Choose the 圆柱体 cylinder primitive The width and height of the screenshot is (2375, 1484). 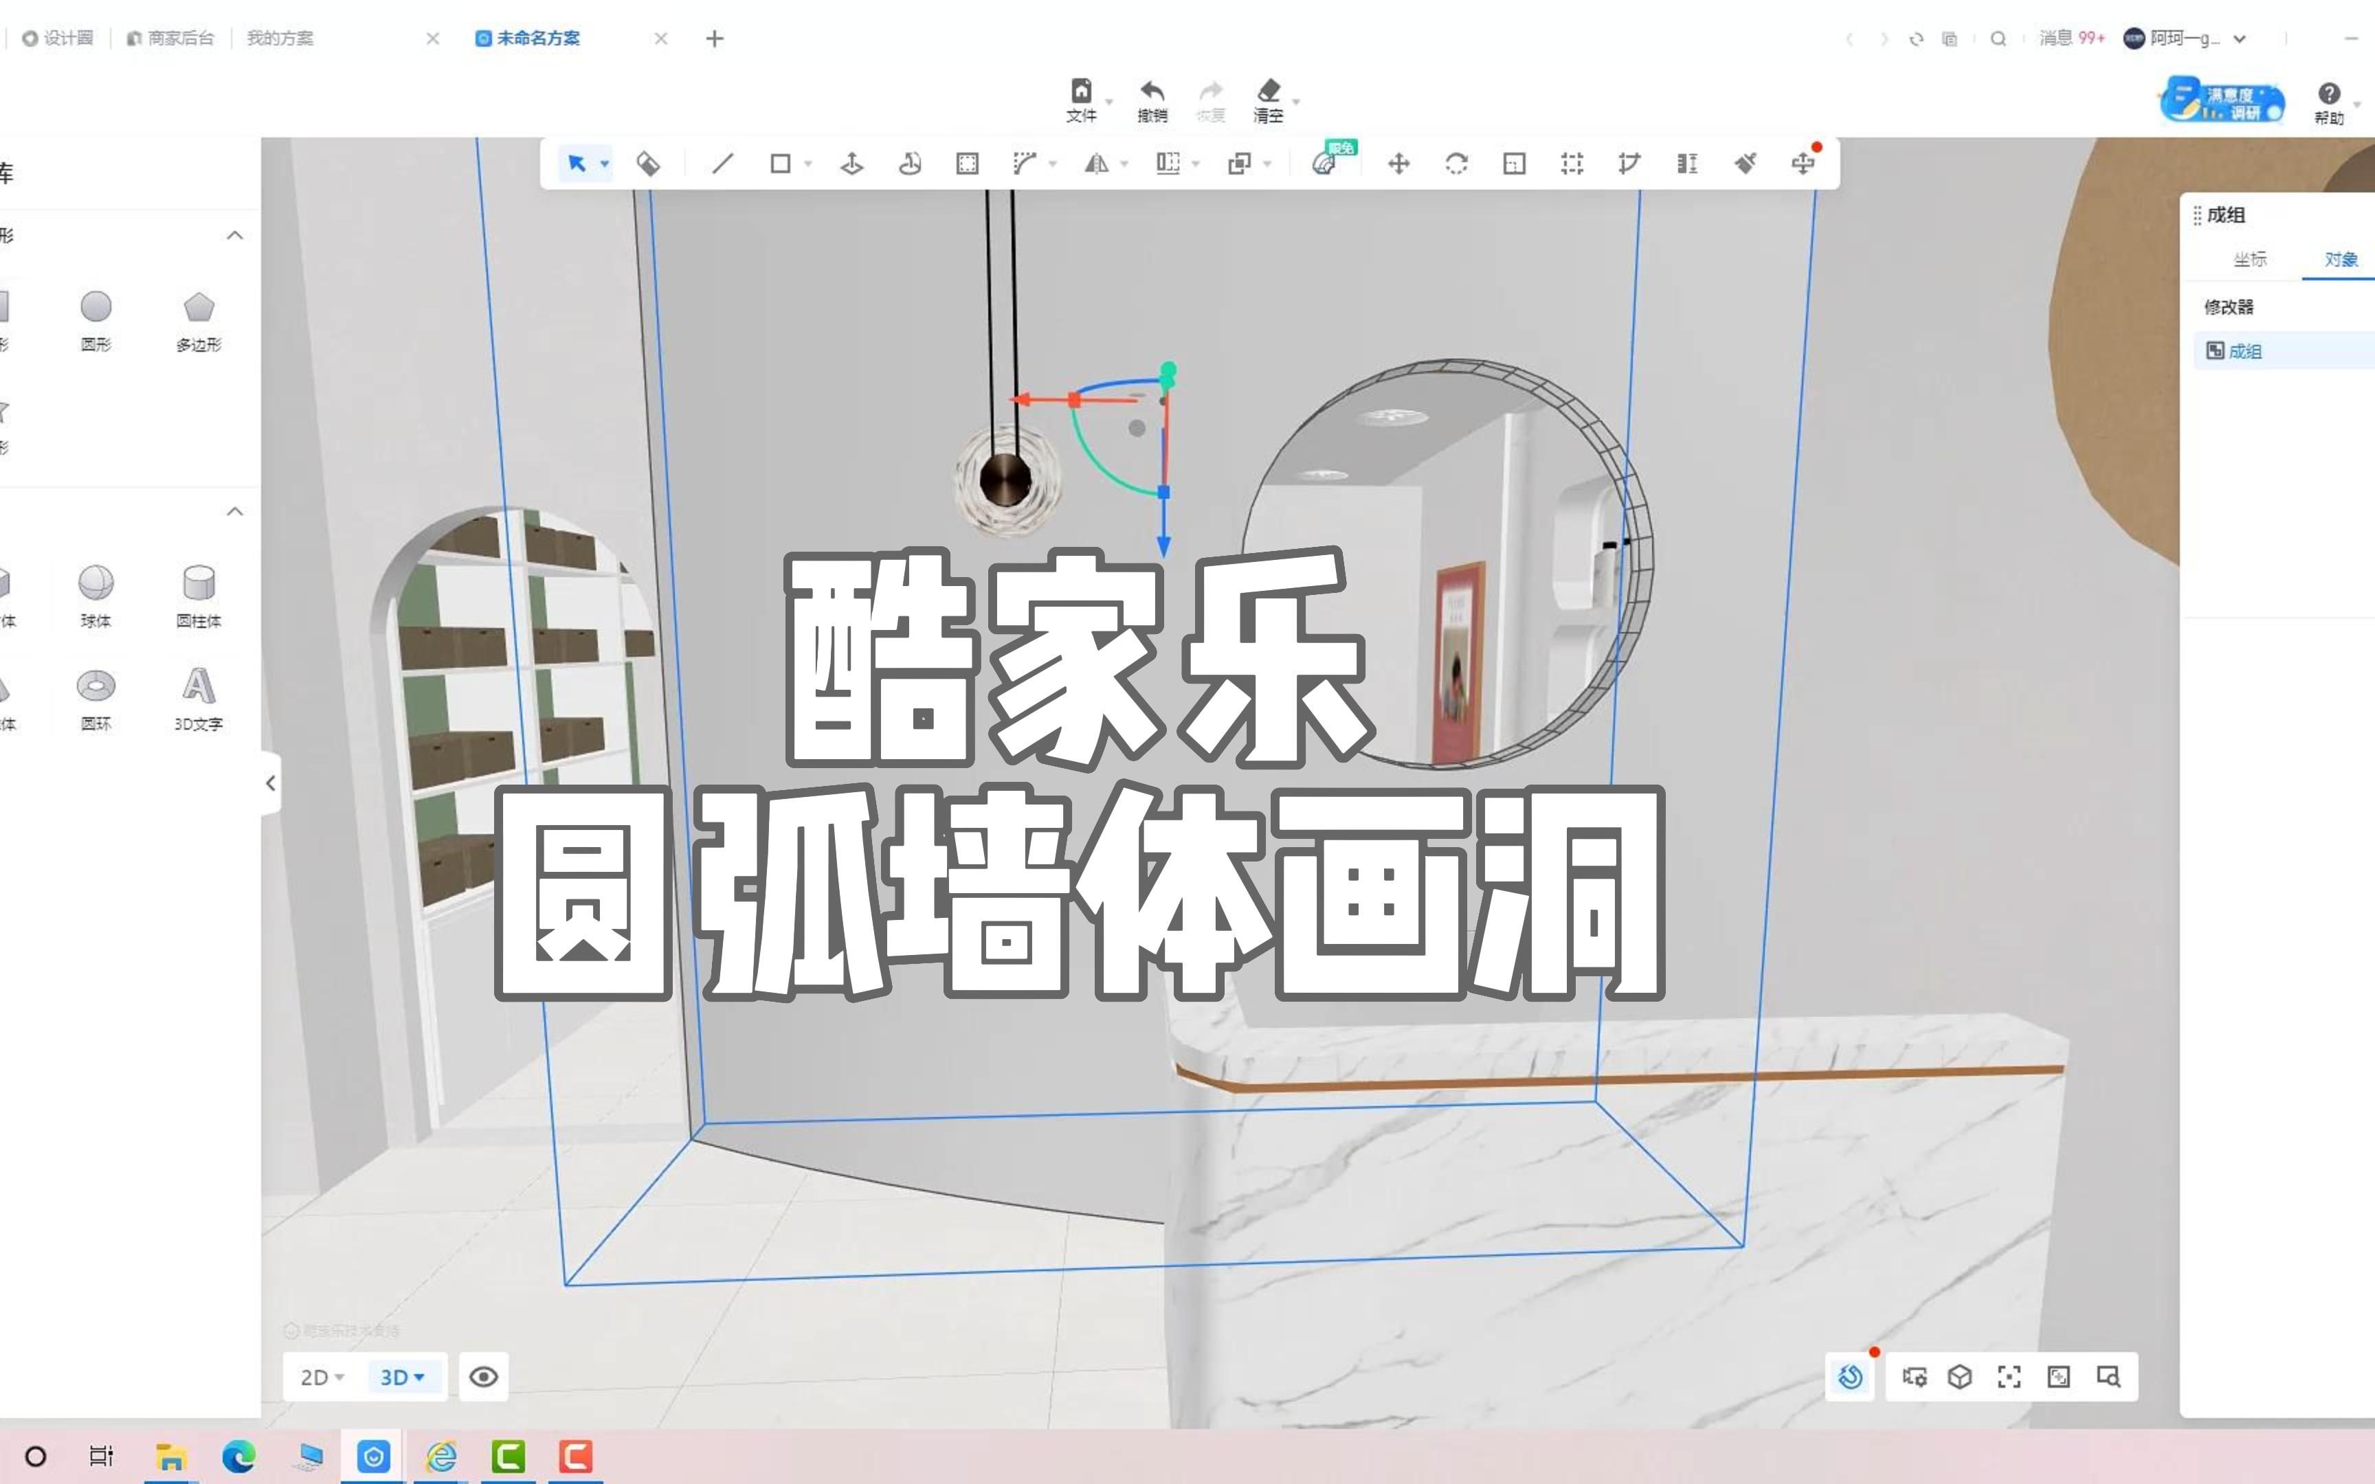[x=198, y=597]
